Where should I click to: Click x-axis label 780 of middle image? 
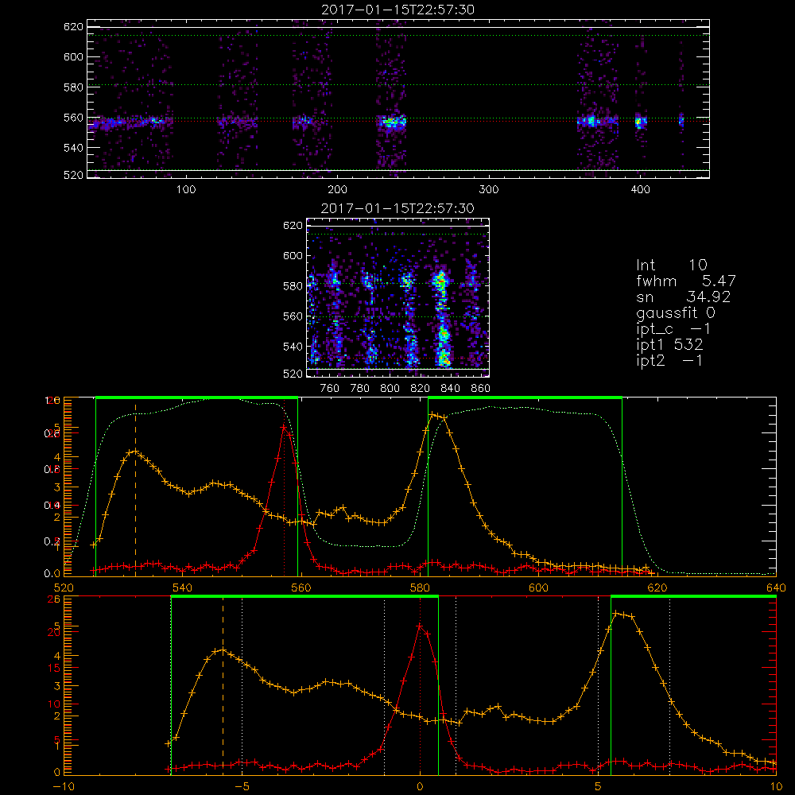360,389
